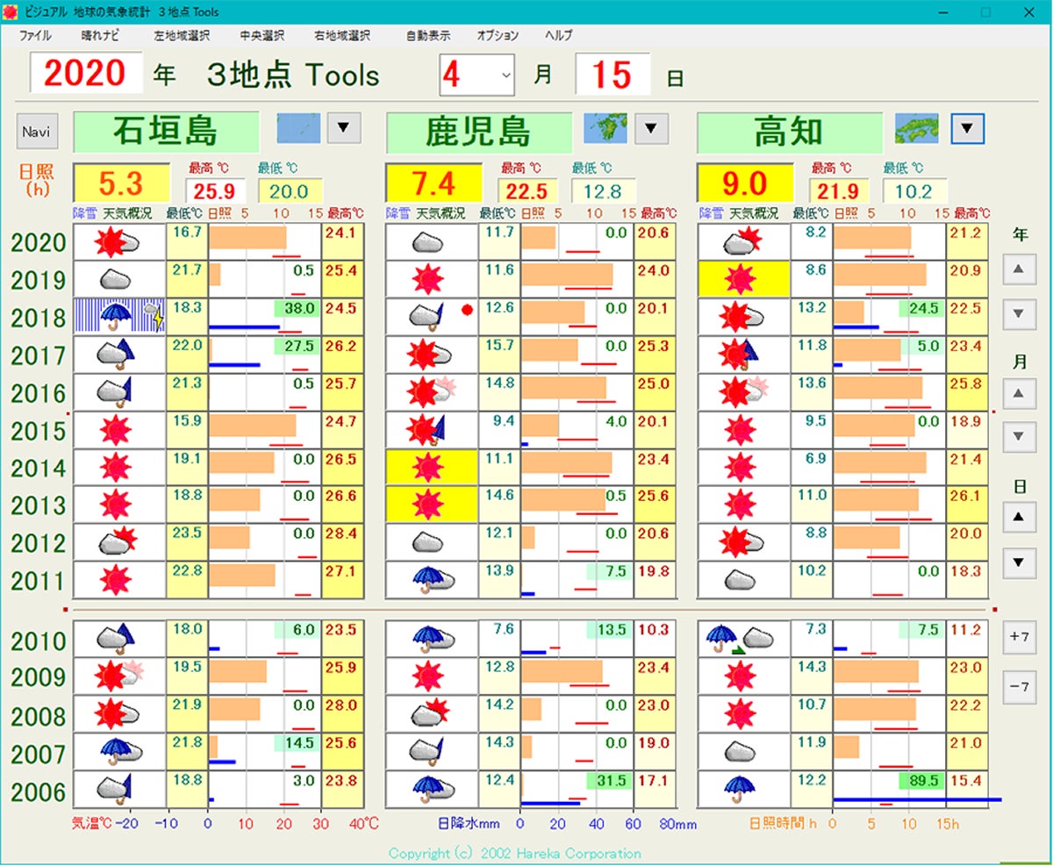Click the Kyushu map icon beside 鹿児島

coord(605,129)
